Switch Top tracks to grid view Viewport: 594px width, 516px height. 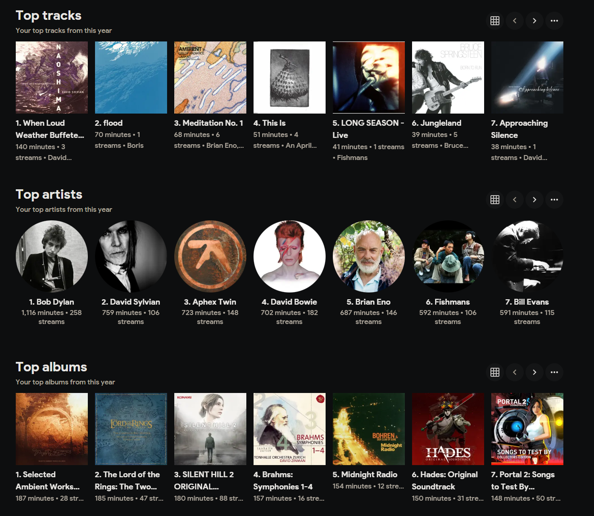click(x=495, y=21)
